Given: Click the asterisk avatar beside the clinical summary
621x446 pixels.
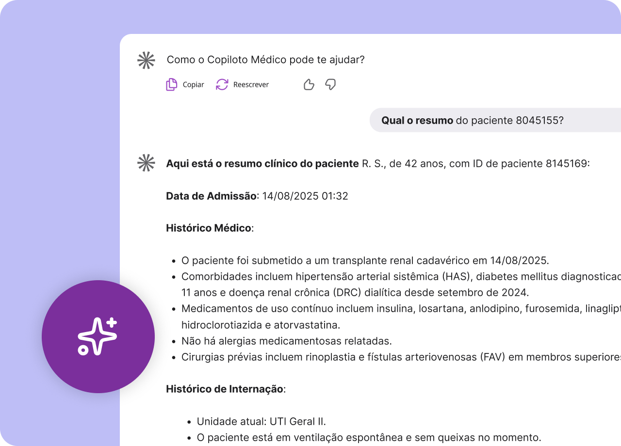Looking at the screenshot, I should click(146, 163).
